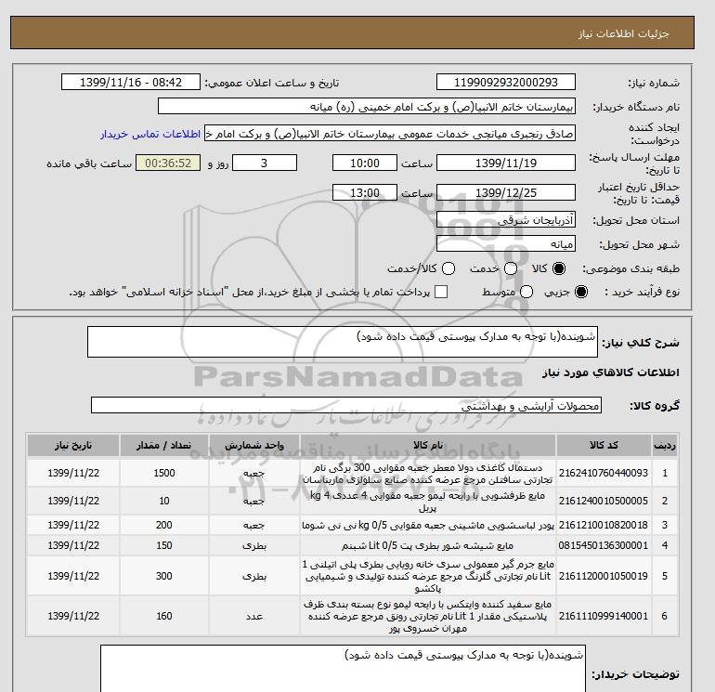Click the مایع ظرفشویی product name cell
This screenshot has width=715, height=692.
tap(428, 501)
